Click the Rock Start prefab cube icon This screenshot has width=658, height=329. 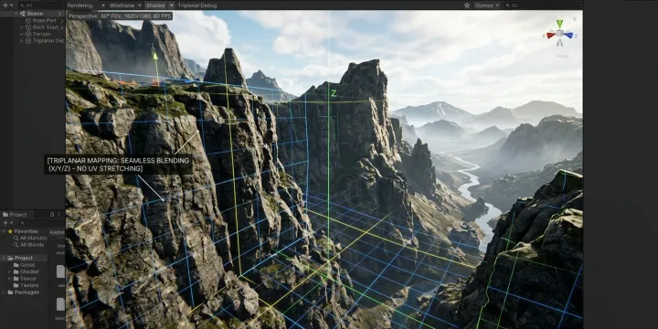click(x=28, y=27)
